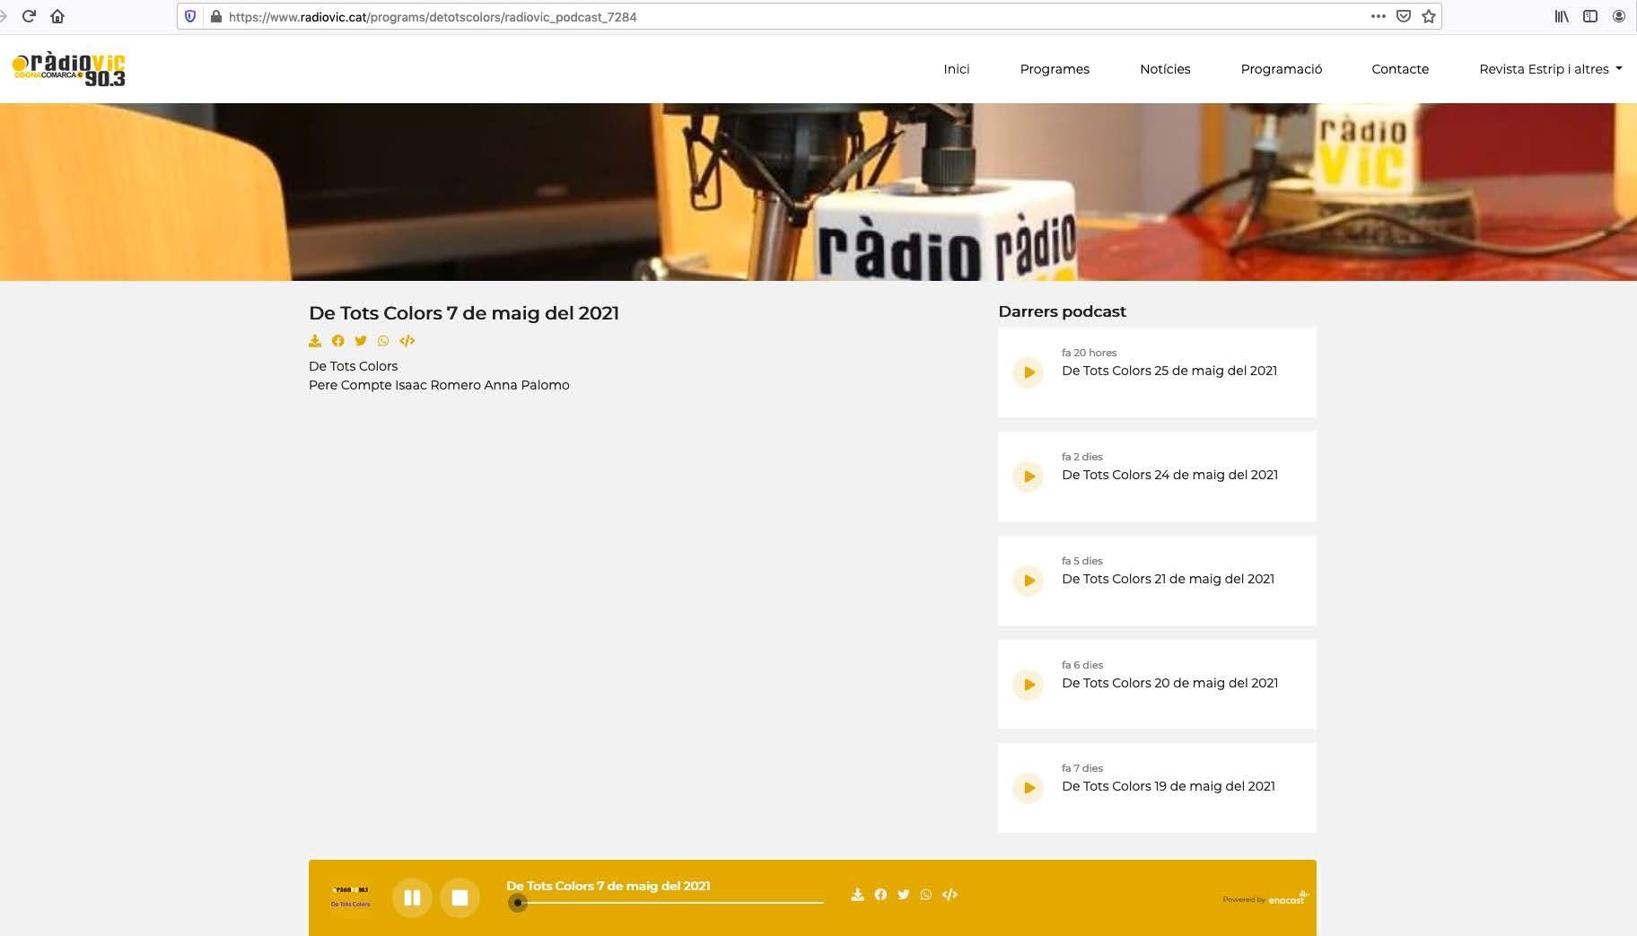Play De Tots Colors 25 de maig podcast
Image resolution: width=1637 pixels, height=936 pixels.
pyautogui.click(x=1029, y=372)
